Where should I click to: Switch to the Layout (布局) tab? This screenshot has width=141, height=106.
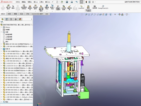click(9, 14)
